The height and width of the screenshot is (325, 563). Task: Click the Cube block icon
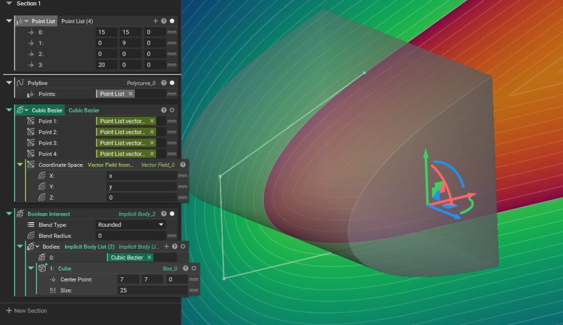click(42, 268)
